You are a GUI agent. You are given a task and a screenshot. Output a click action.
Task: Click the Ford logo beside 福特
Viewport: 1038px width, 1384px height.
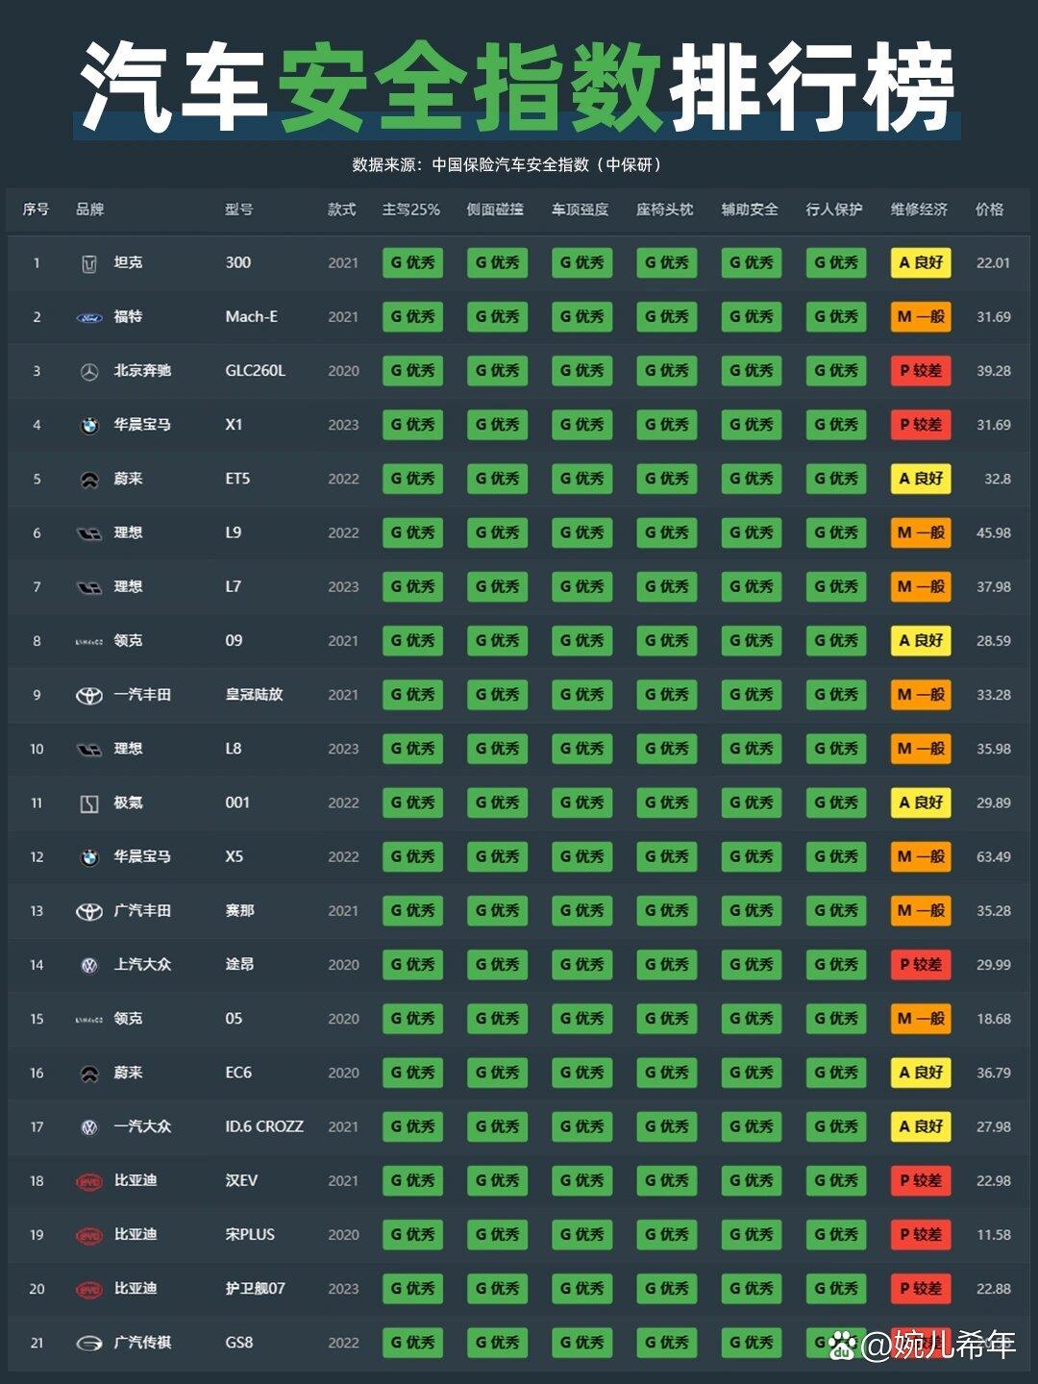pyautogui.click(x=89, y=317)
